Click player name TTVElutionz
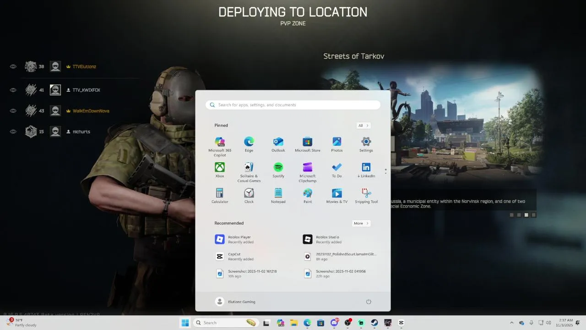The width and height of the screenshot is (586, 330). tap(84, 66)
